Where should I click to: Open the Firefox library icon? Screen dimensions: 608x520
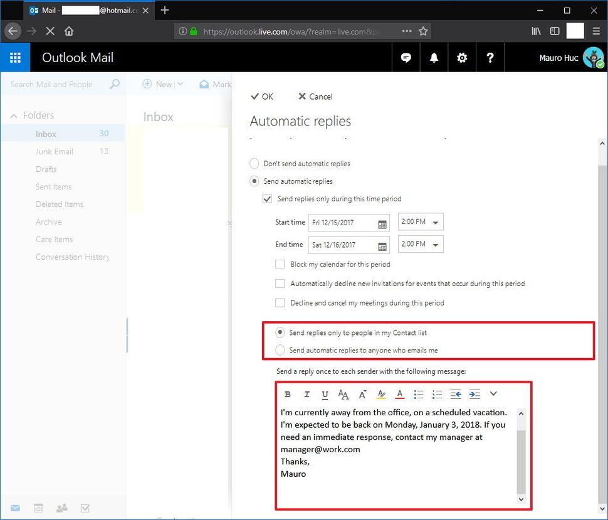pyautogui.click(x=536, y=31)
